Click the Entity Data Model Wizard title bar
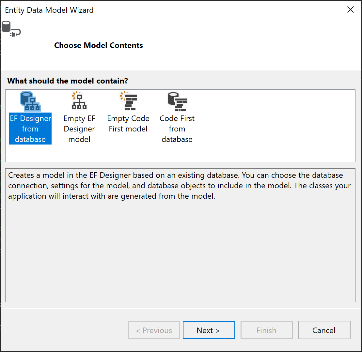The height and width of the screenshot is (352, 362). 49,10
